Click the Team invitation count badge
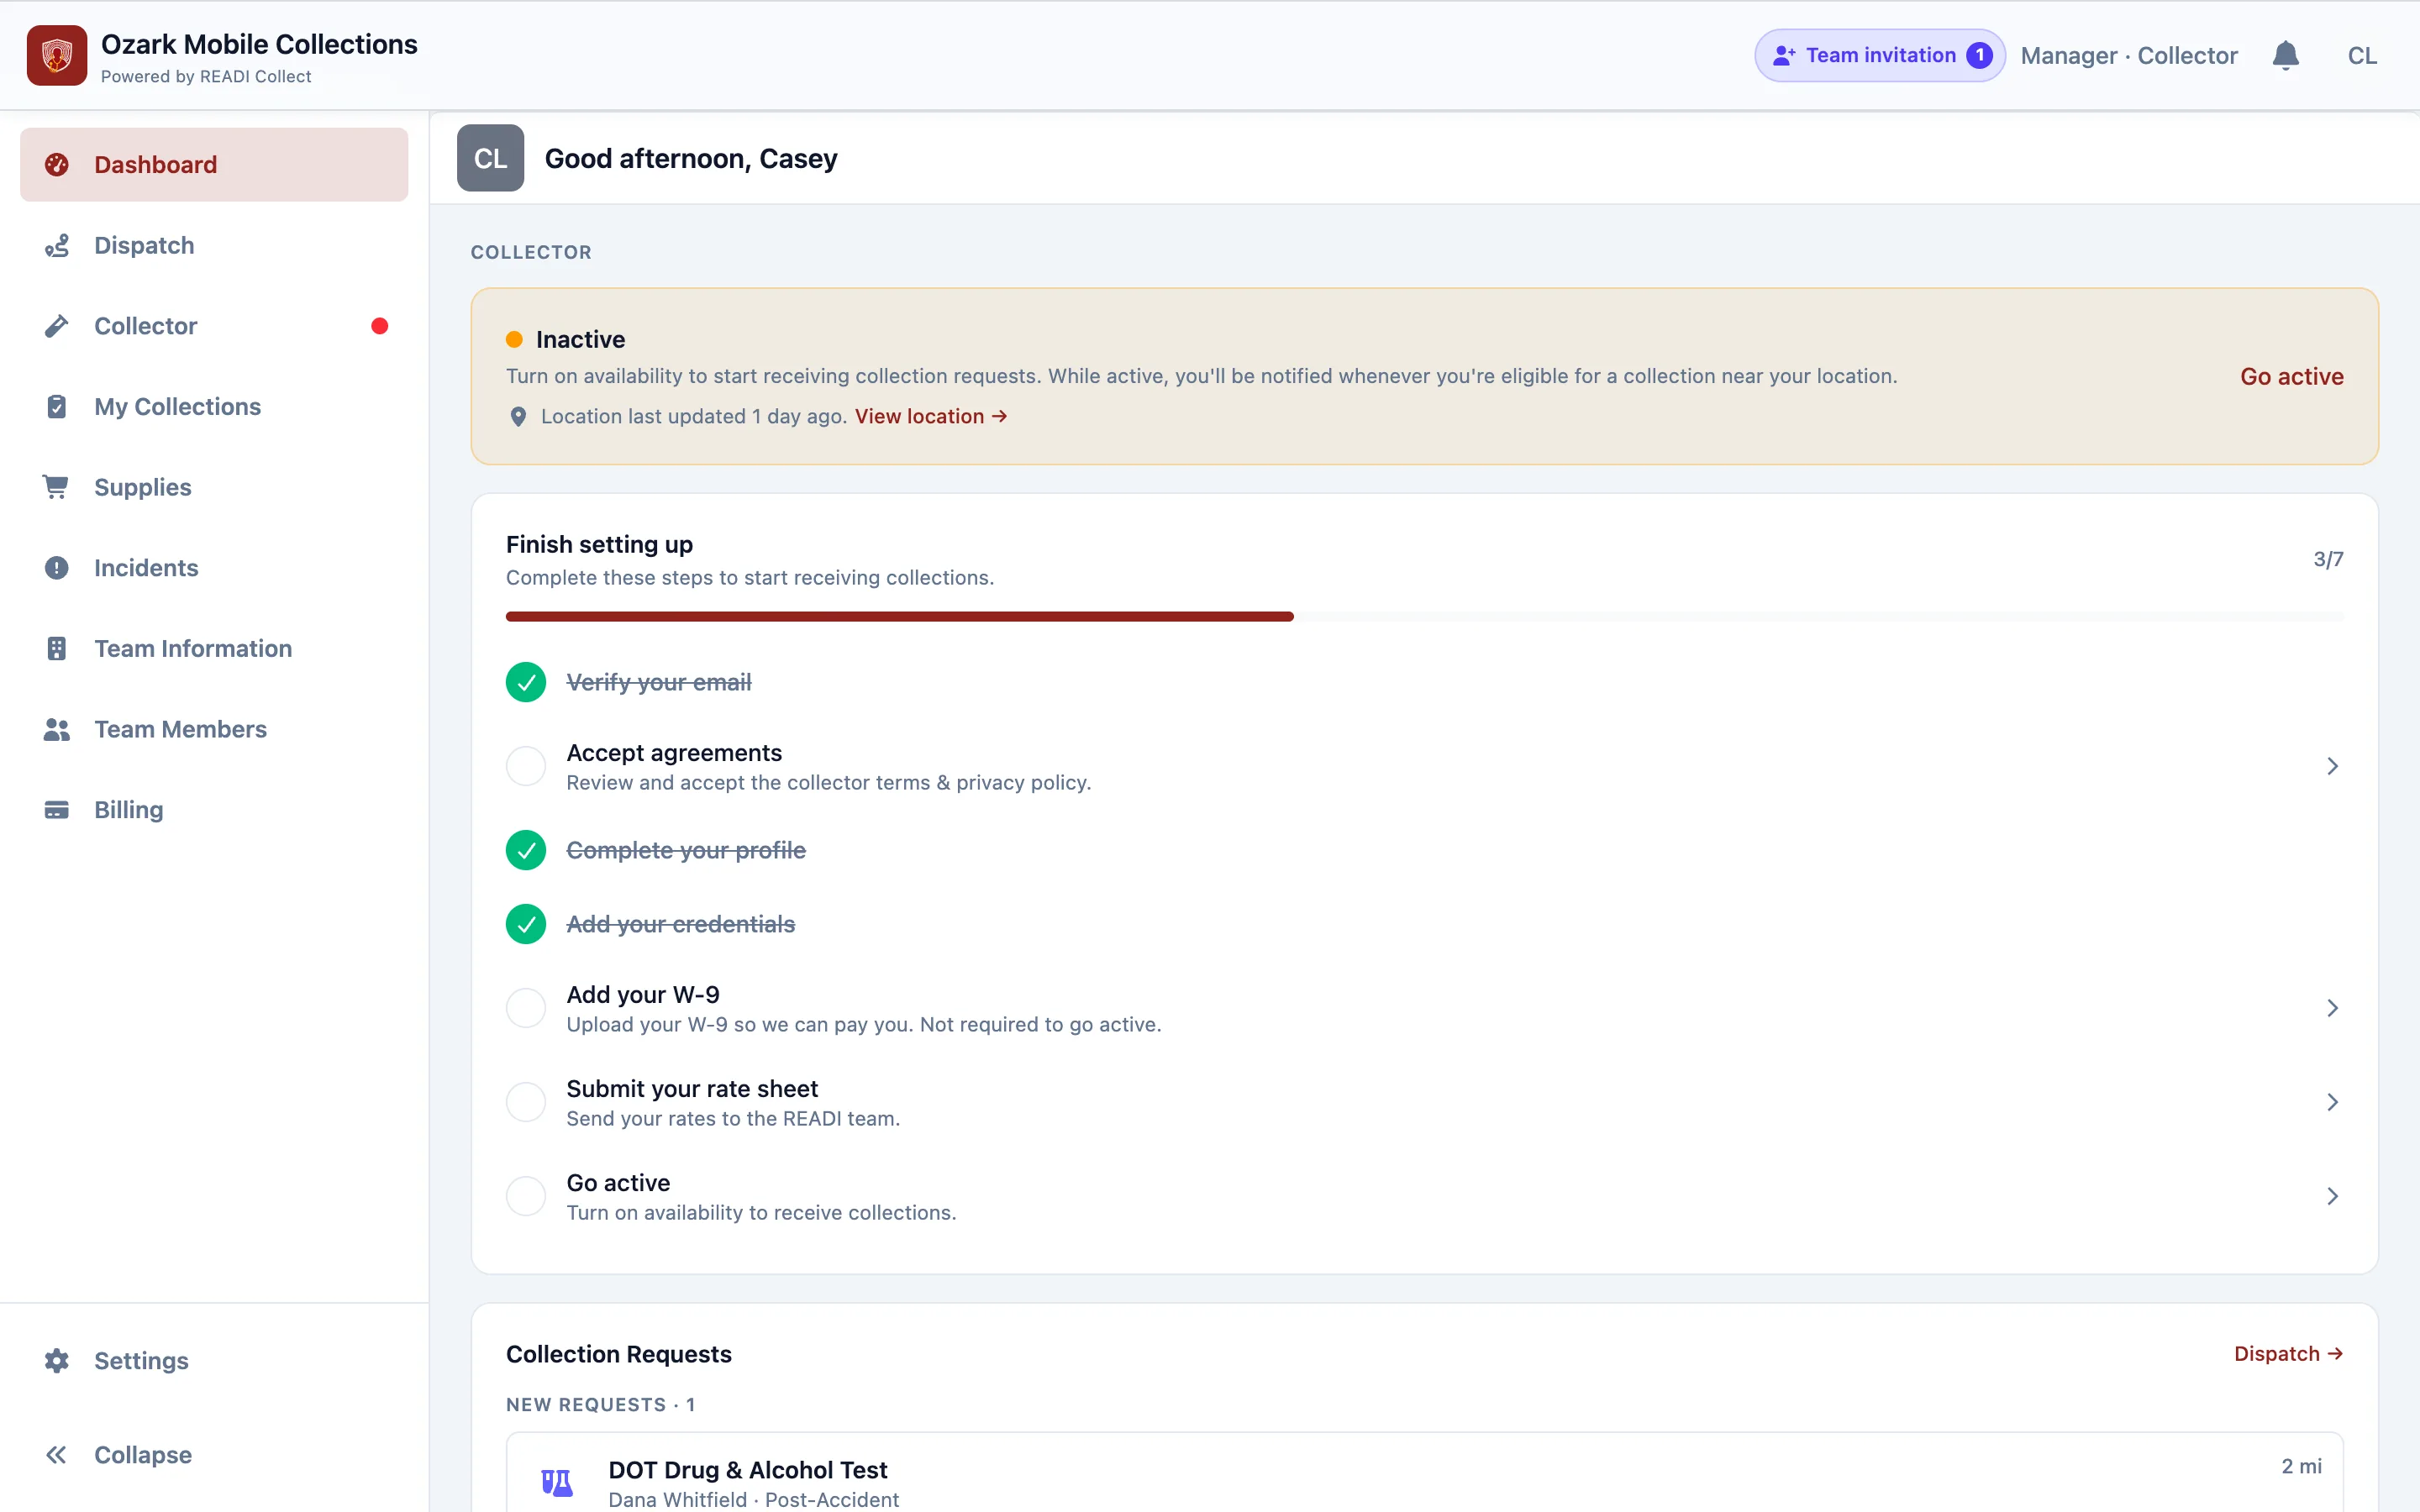 pos(1979,55)
